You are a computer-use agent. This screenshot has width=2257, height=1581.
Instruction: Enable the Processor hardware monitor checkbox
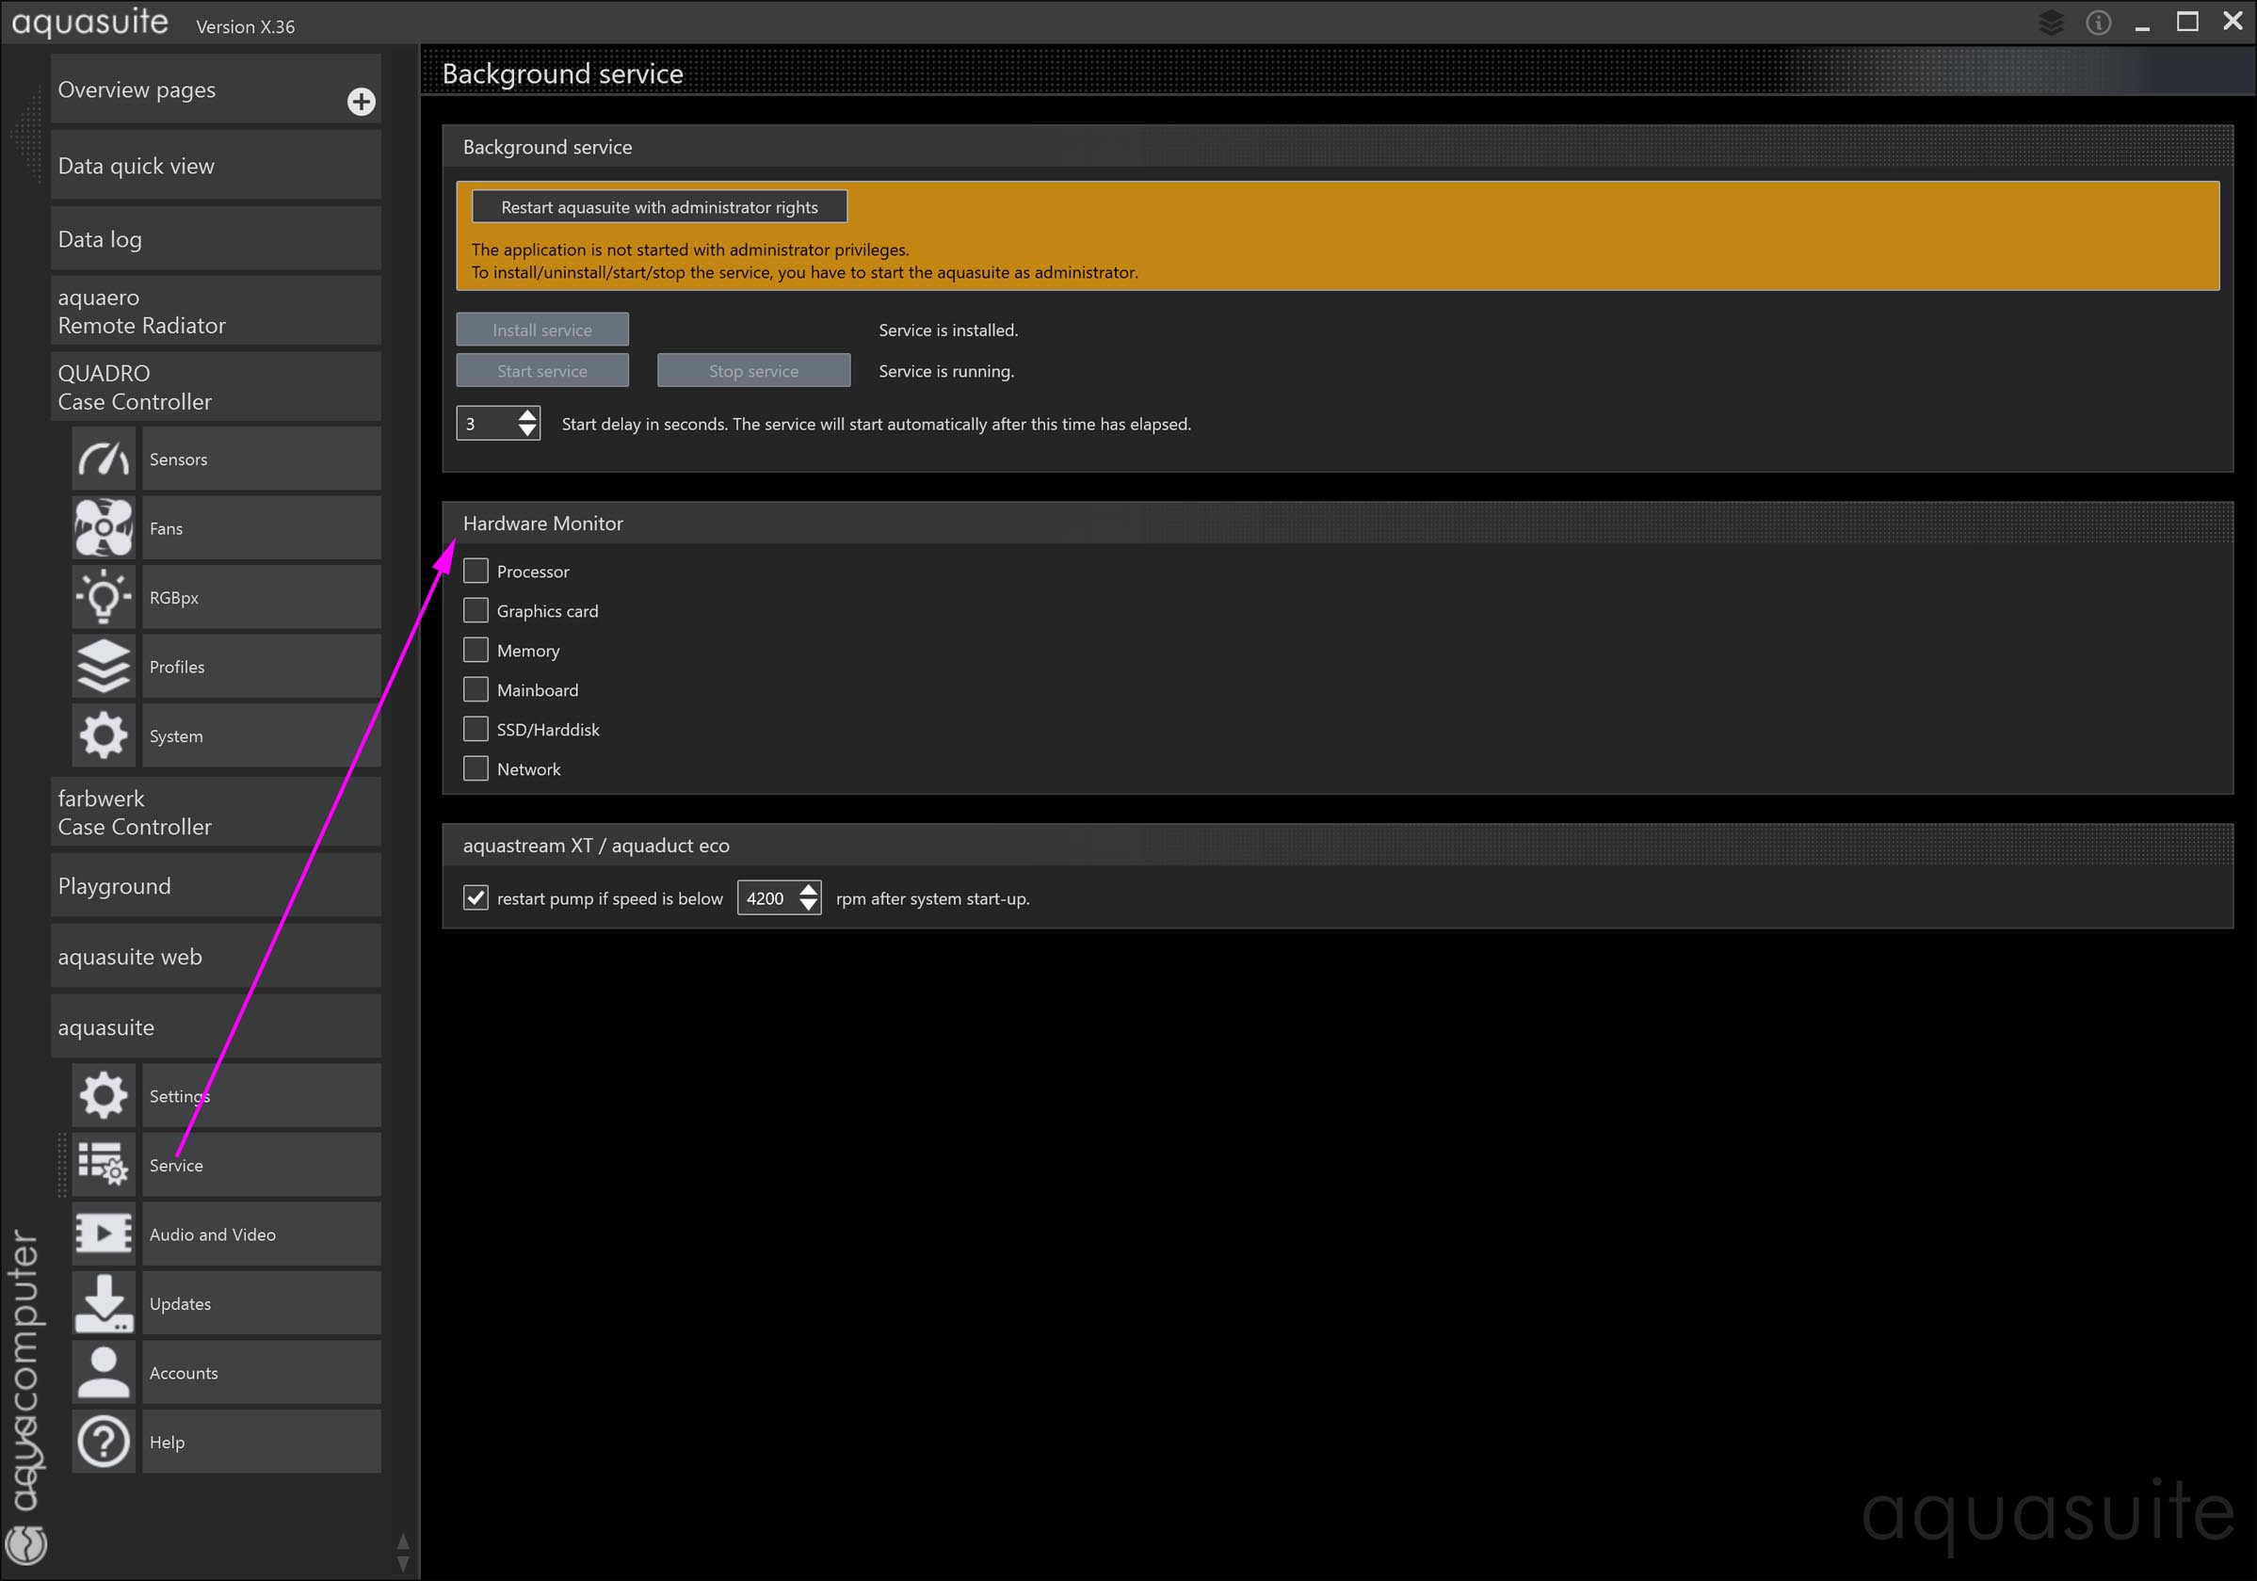476,572
